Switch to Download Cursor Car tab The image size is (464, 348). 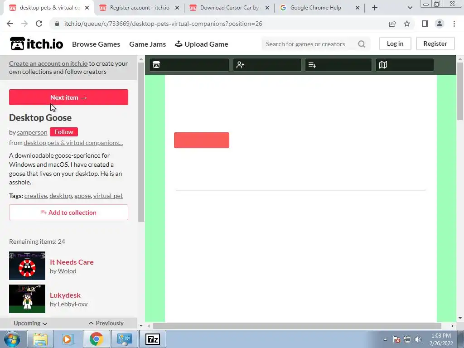(x=229, y=8)
